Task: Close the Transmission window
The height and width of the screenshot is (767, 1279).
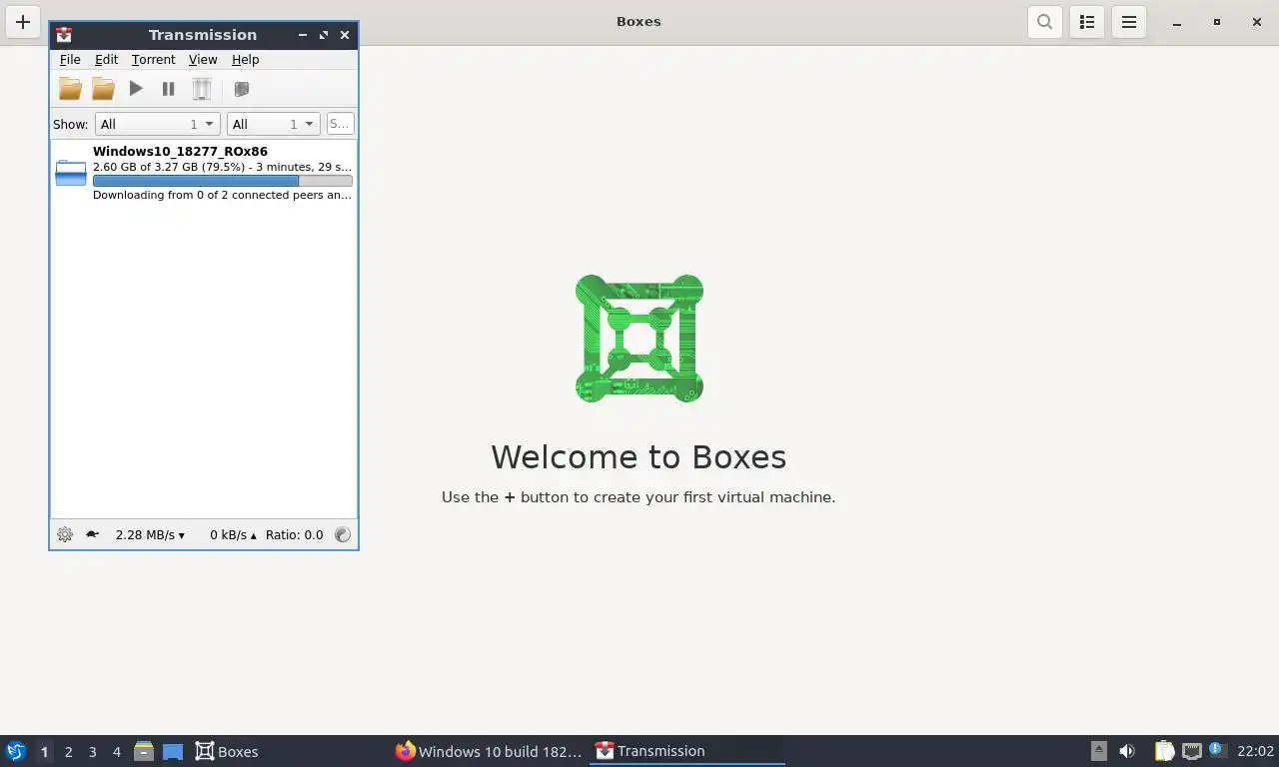Action: 345,35
